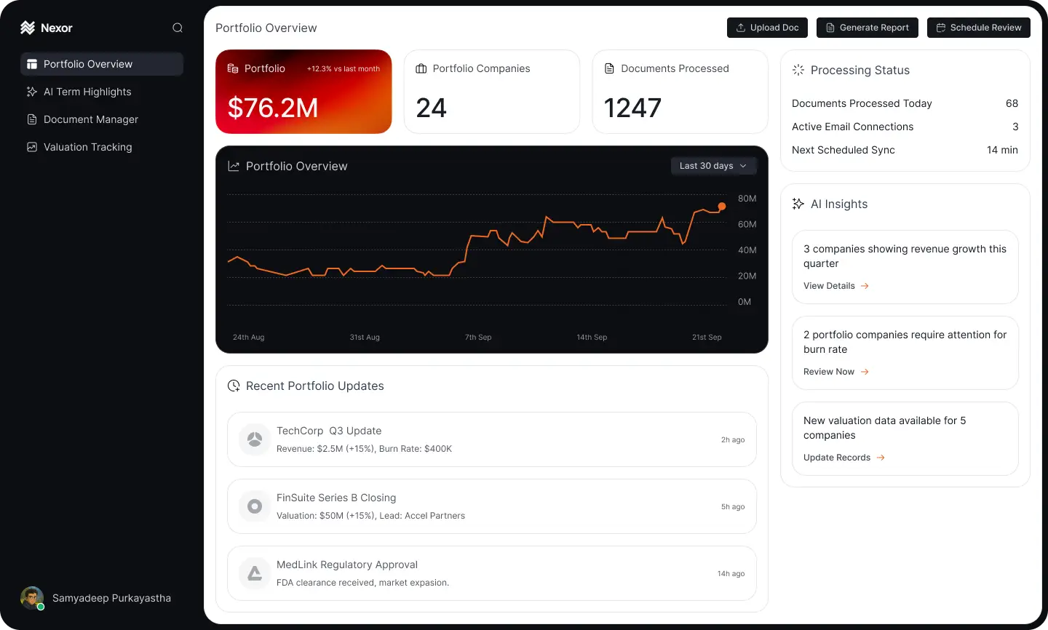Open the sidebar search icon
Screen dimensions: 1048x630
pyautogui.click(x=178, y=28)
